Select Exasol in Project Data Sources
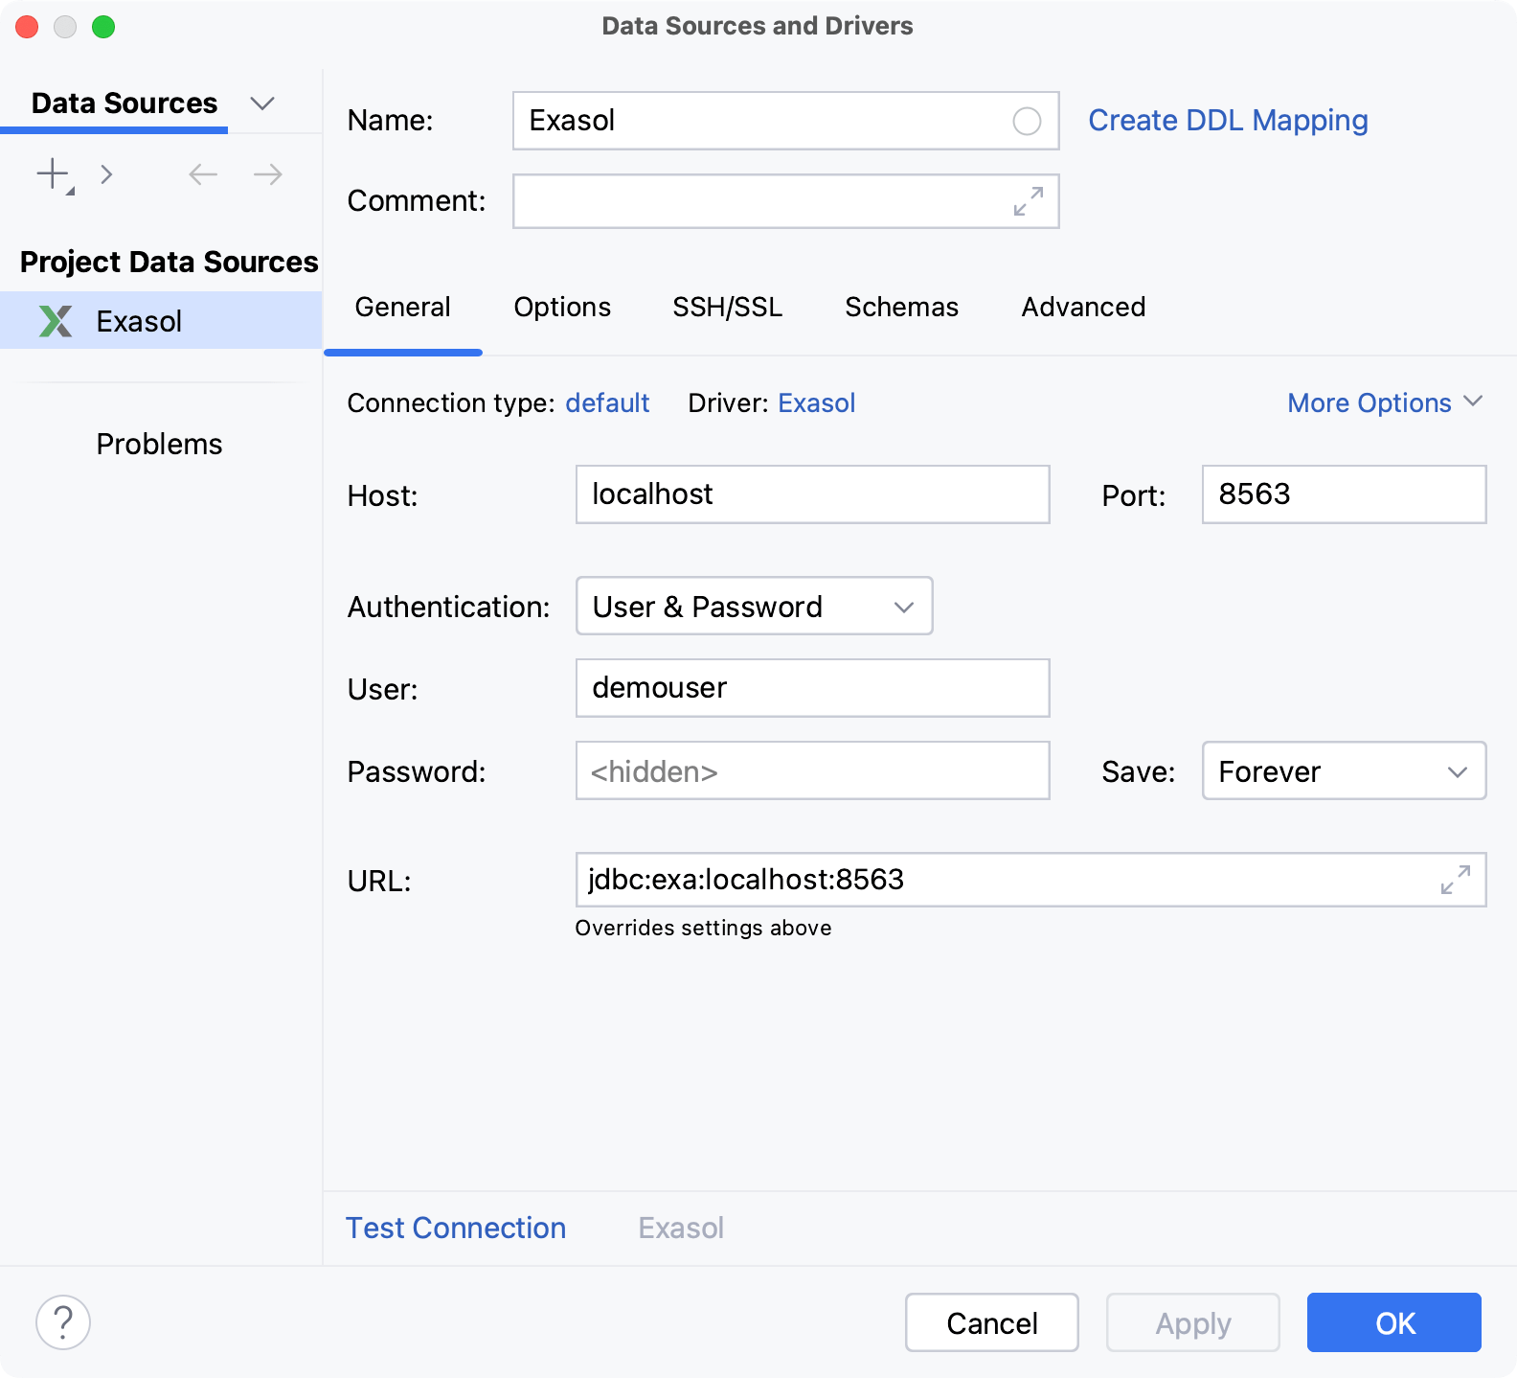1517x1378 pixels. [139, 321]
